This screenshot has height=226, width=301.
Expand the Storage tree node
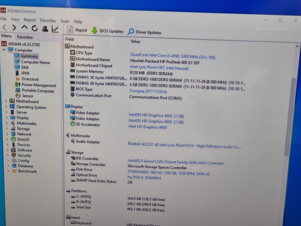pos(7,128)
